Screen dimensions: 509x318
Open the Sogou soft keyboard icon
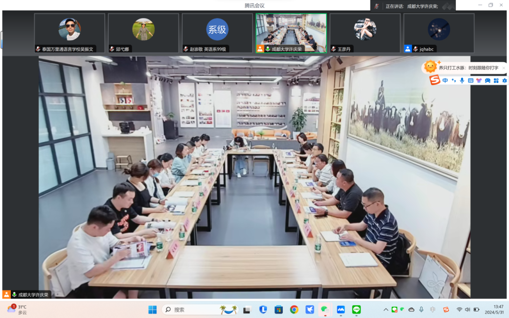coord(470,81)
